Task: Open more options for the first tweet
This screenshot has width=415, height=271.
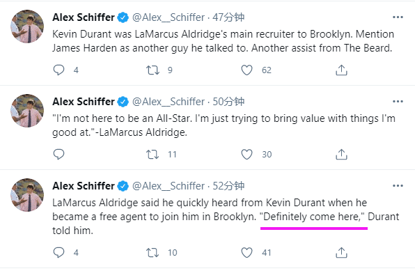Action: (x=398, y=17)
